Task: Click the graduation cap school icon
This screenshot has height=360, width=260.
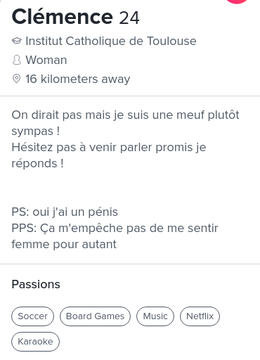Action: click(17, 41)
